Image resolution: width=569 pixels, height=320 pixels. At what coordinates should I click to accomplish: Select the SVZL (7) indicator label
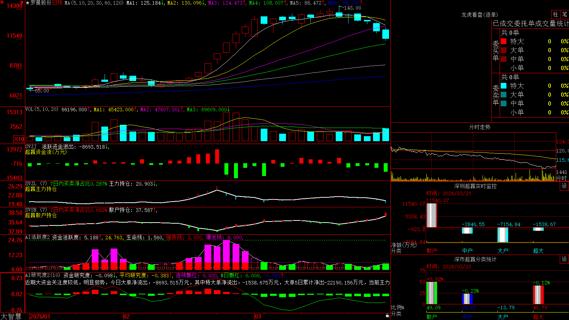click(x=36, y=183)
